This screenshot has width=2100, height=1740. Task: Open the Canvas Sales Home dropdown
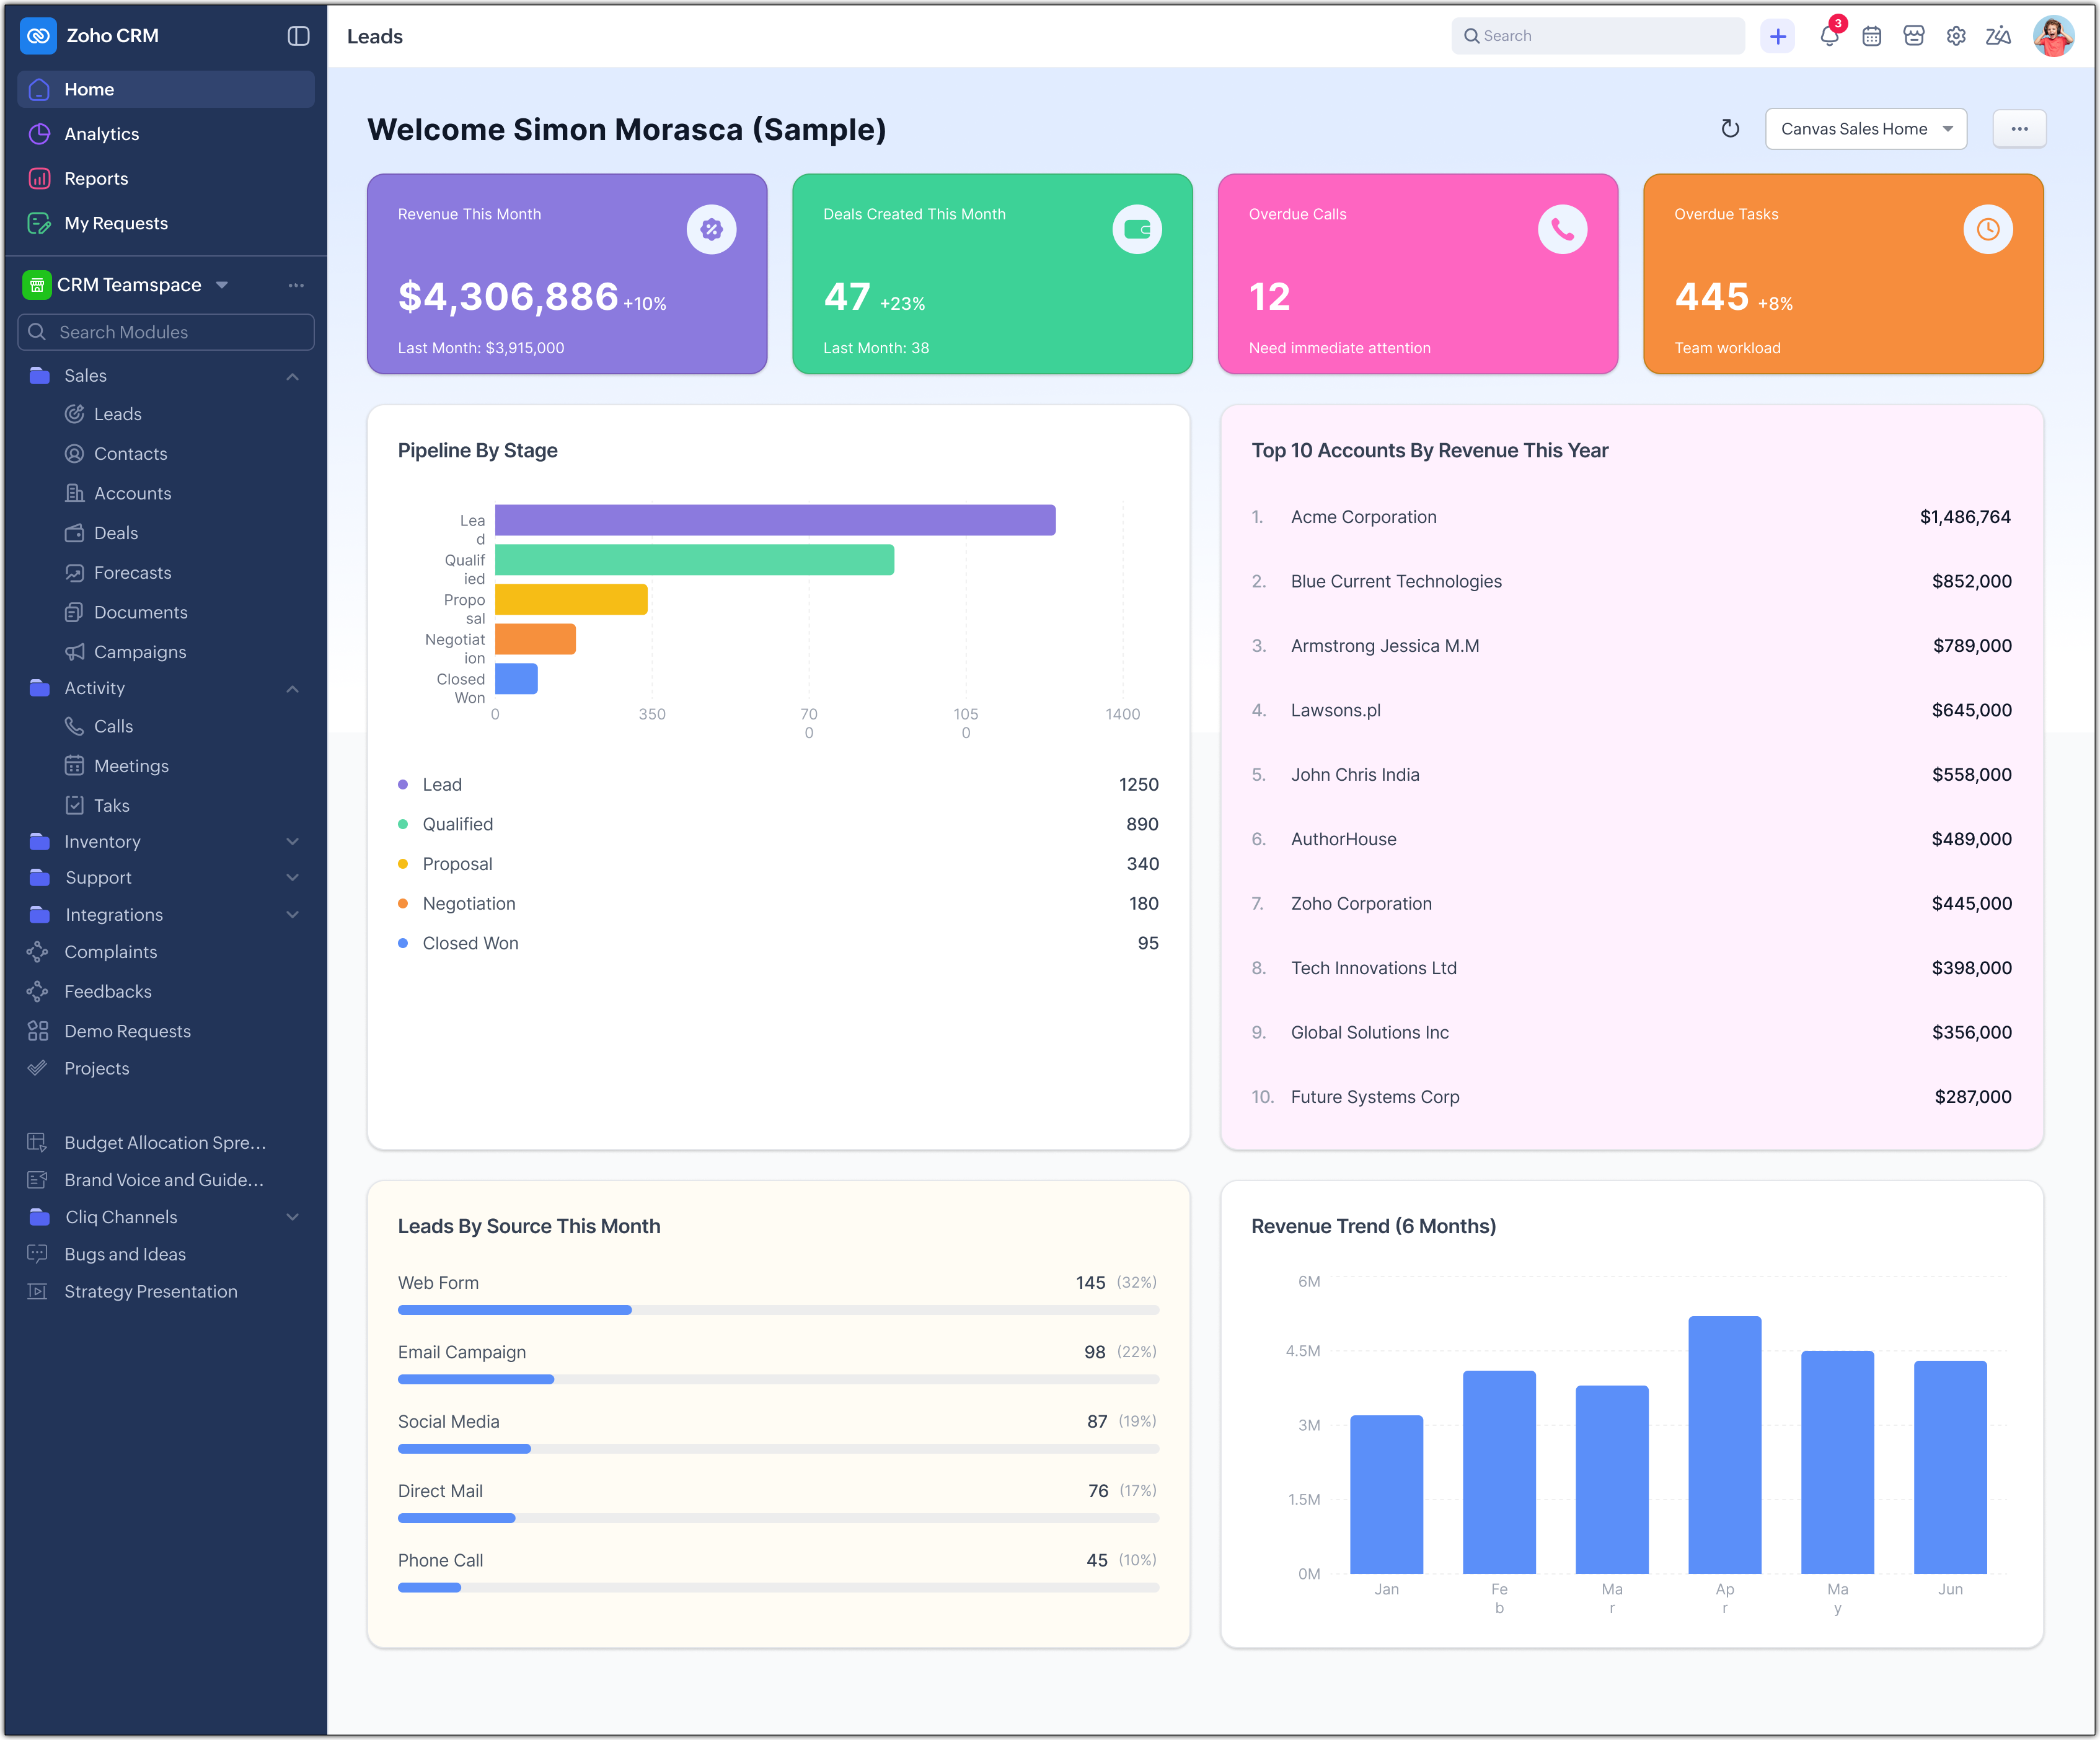[x=1865, y=129]
